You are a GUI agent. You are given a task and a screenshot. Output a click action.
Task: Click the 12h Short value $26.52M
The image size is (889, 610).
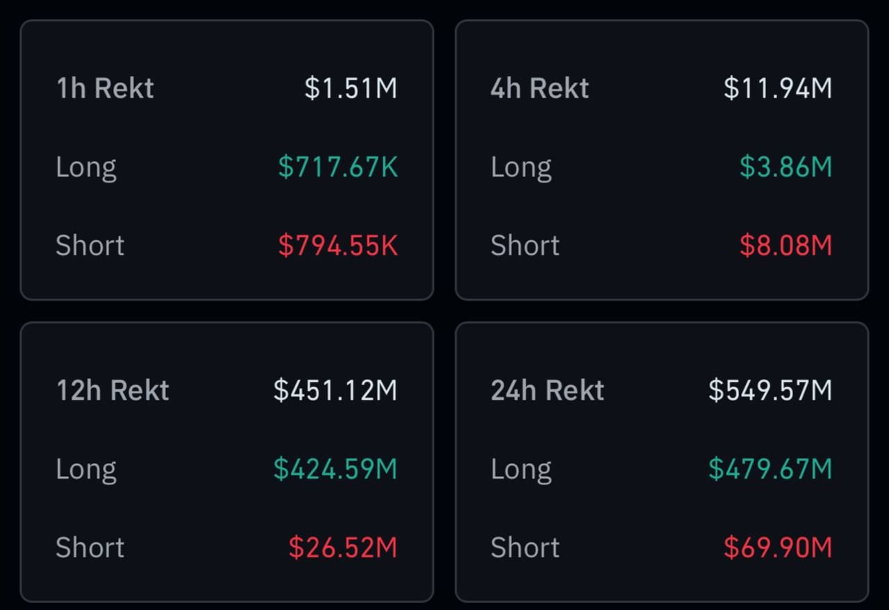(343, 547)
